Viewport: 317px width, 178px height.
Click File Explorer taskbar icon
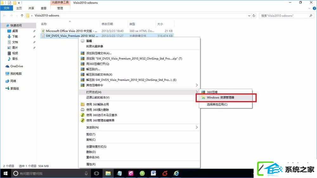pyautogui.click(x=108, y=173)
